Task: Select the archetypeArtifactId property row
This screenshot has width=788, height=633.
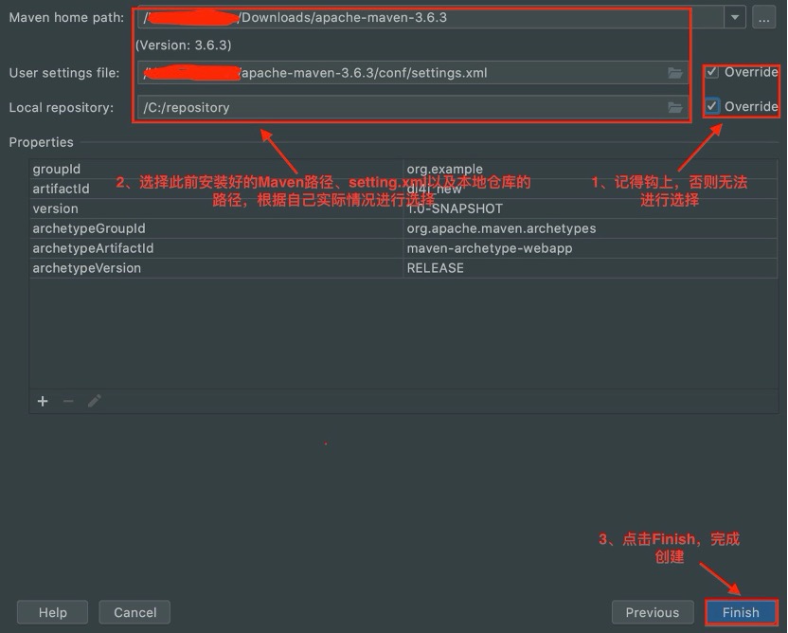Action: (x=403, y=248)
